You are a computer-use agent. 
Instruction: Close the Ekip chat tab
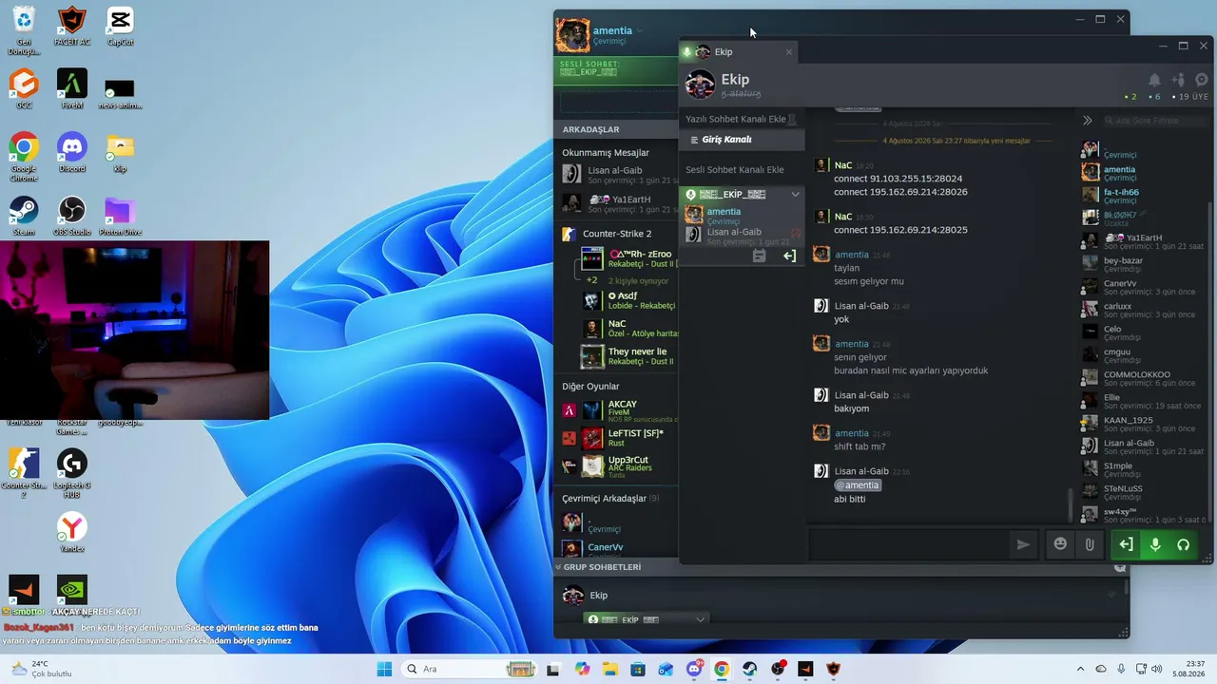click(x=788, y=52)
